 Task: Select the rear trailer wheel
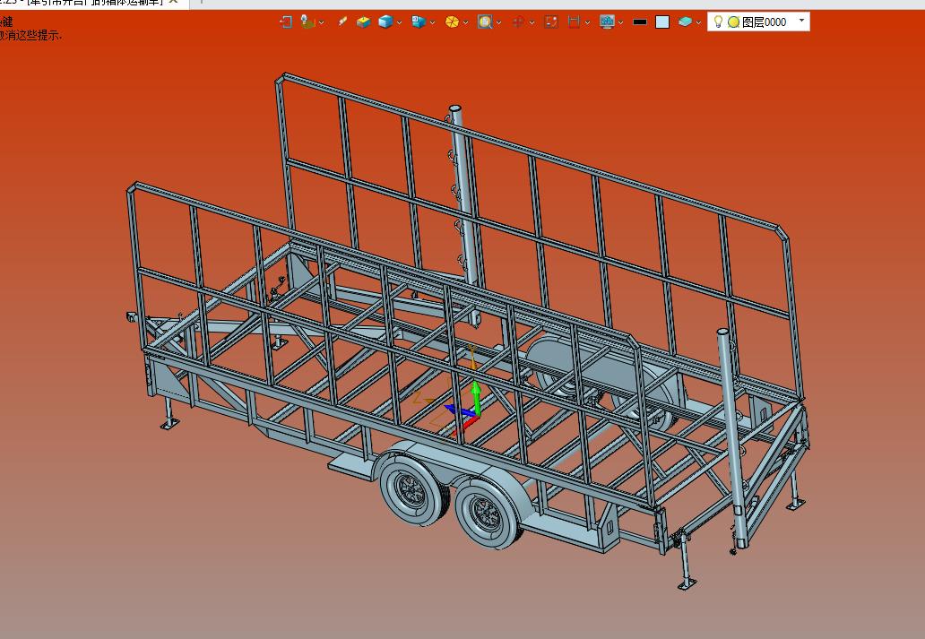488,512
